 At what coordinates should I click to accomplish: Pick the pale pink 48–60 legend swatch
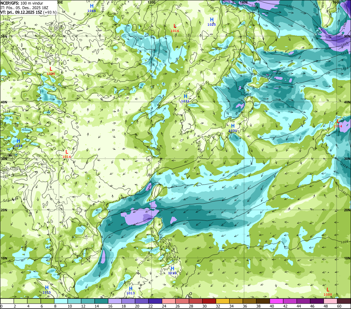pos(330,301)
